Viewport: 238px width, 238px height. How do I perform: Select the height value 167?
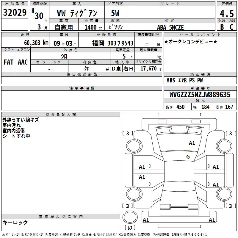[229, 107]
